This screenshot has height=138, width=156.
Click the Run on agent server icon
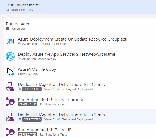(8, 29)
